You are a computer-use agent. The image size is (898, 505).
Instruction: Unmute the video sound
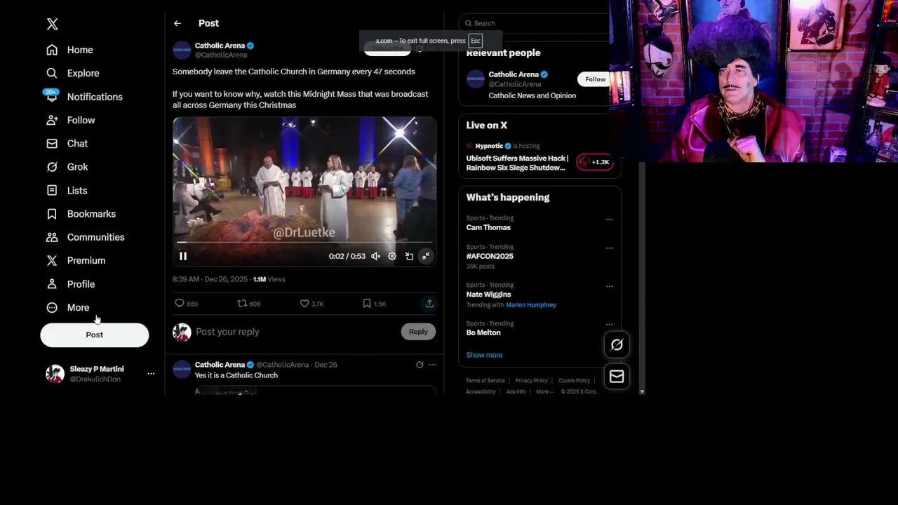click(x=375, y=256)
